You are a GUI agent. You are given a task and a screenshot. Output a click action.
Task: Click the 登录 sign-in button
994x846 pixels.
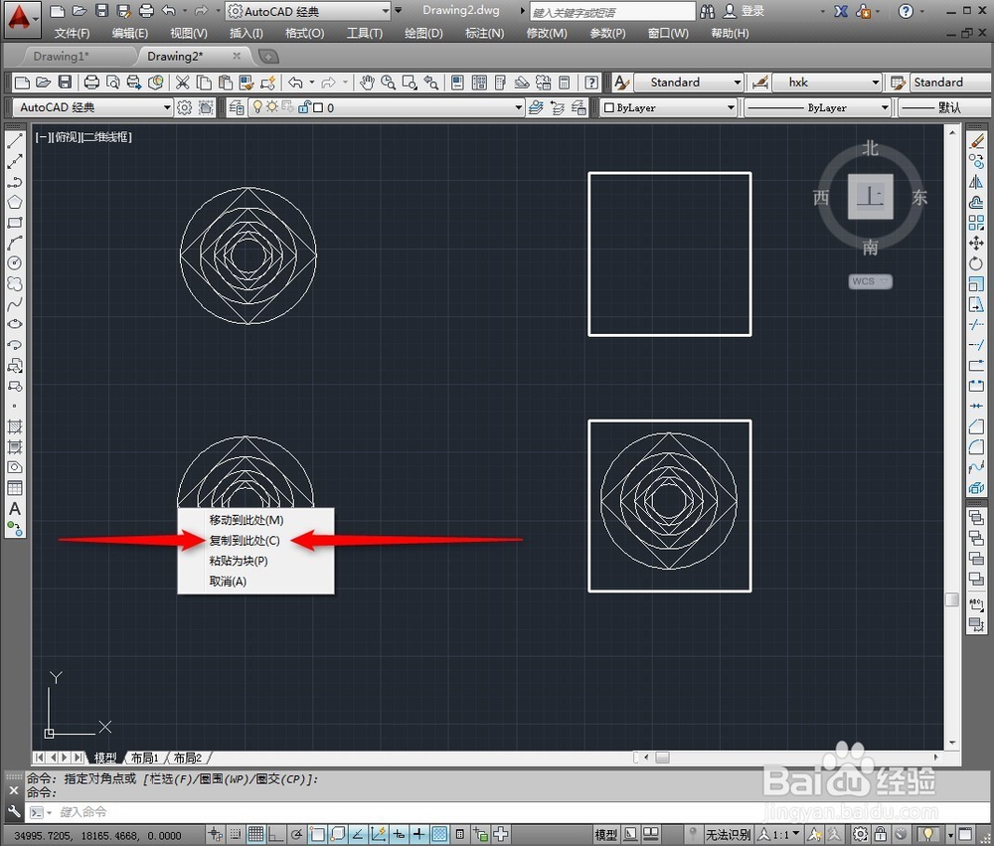(x=745, y=11)
